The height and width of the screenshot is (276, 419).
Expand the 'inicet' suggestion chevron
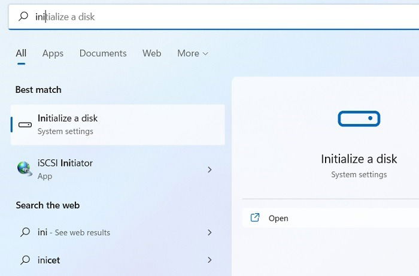click(x=209, y=260)
